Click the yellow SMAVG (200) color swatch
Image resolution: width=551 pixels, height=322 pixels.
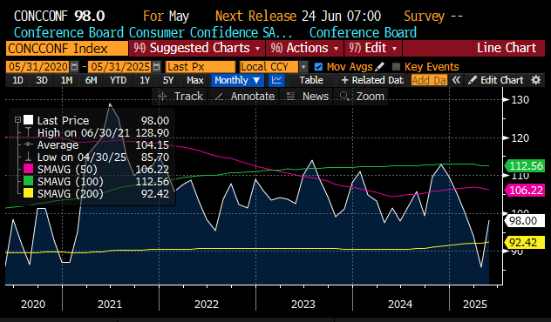29,193
